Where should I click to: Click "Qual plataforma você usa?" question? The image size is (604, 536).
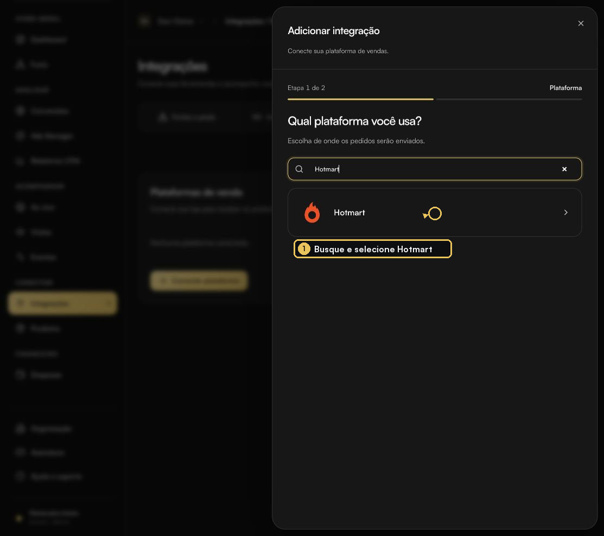coord(354,122)
